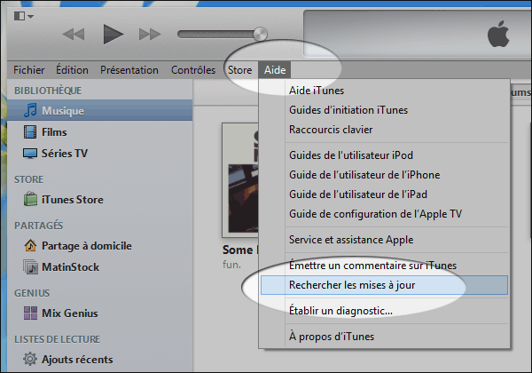532x373 pixels.
Task: Open Ajouts récents playlist label
Action: pyautogui.click(x=77, y=360)
